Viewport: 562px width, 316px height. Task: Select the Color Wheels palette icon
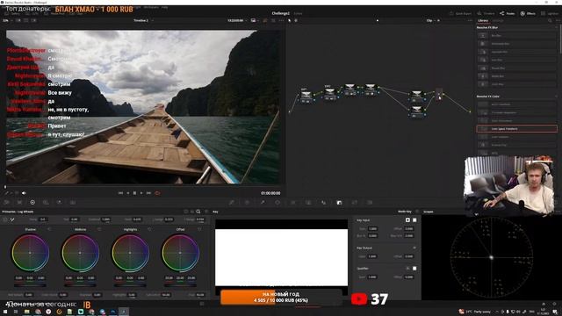coord(32,203)
